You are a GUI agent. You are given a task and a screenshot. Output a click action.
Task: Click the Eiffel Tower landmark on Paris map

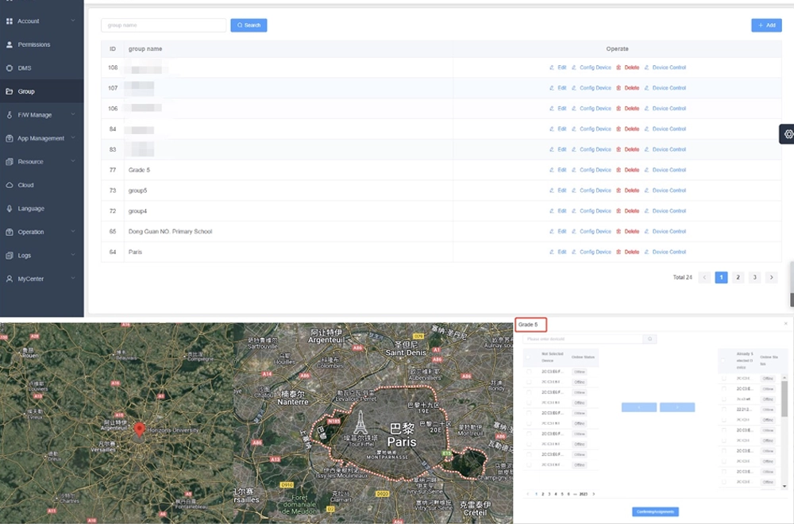click(x=360, y=422)
